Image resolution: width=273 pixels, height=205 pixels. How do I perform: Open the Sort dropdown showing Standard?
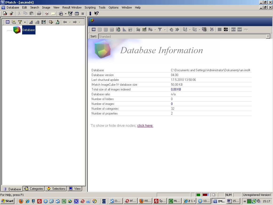(x=268, y=37)
